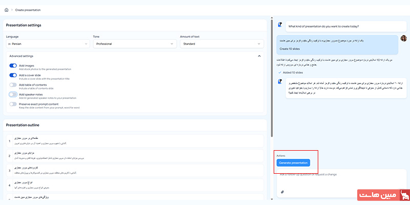This screenshot has height=205, width=410.
Task: Go to home via the house icon
Action: coord(6,10)
